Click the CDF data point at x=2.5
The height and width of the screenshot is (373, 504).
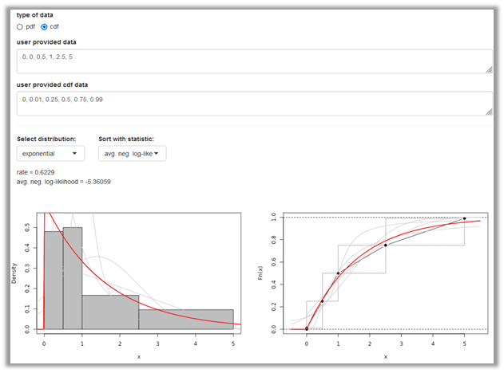pyautogui.click(x=385, y=245)
